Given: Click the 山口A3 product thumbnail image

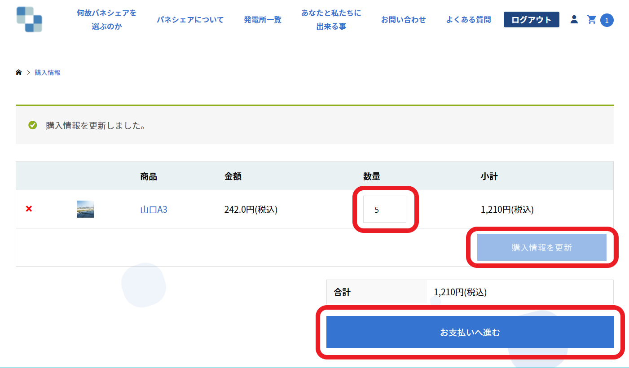Looking at the screenshot, I should [85, 209].
